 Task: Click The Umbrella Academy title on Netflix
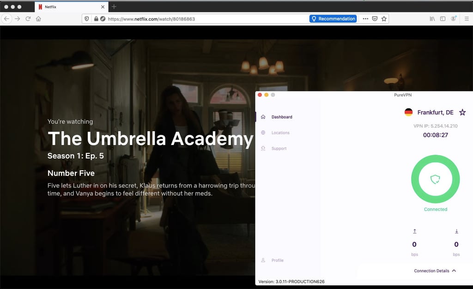coord(151,138)
